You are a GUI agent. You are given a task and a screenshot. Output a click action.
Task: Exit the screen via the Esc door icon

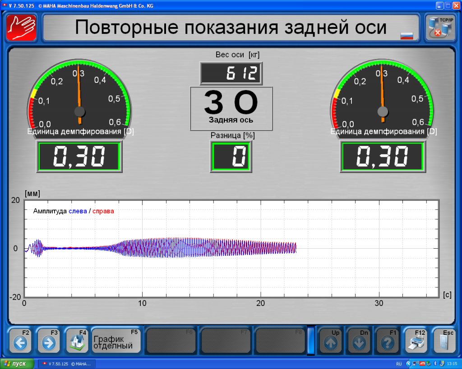444,341
